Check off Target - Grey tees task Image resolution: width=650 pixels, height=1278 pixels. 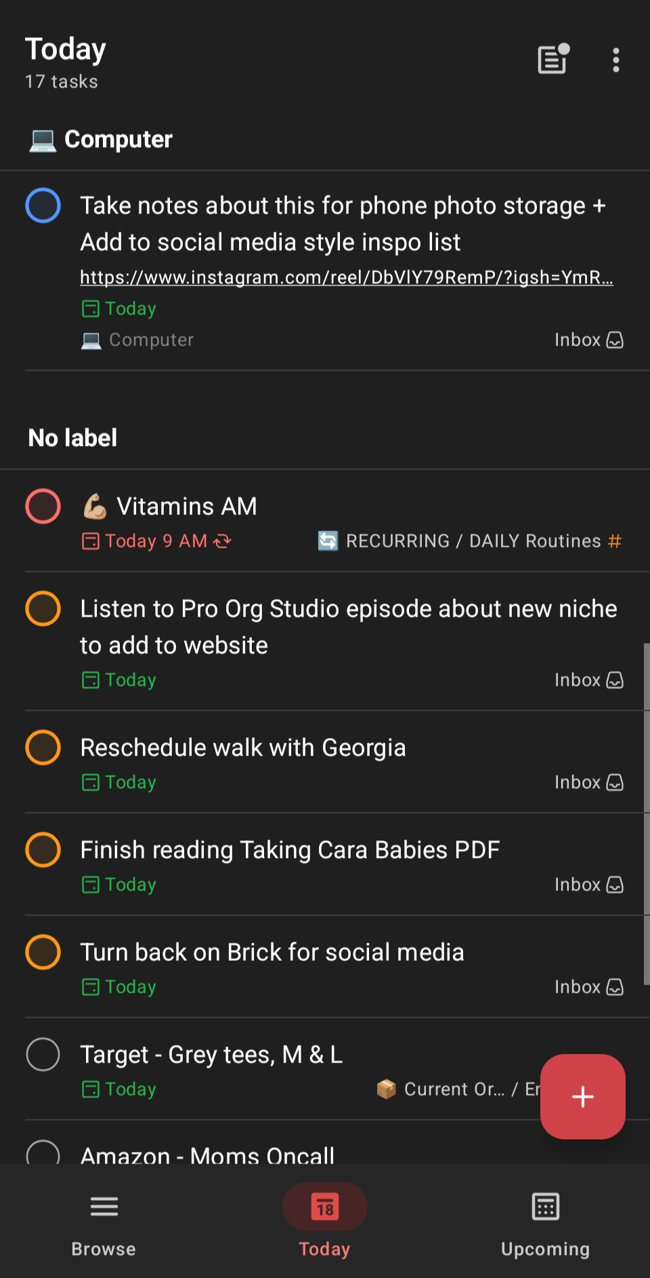tap(43, 1054)
